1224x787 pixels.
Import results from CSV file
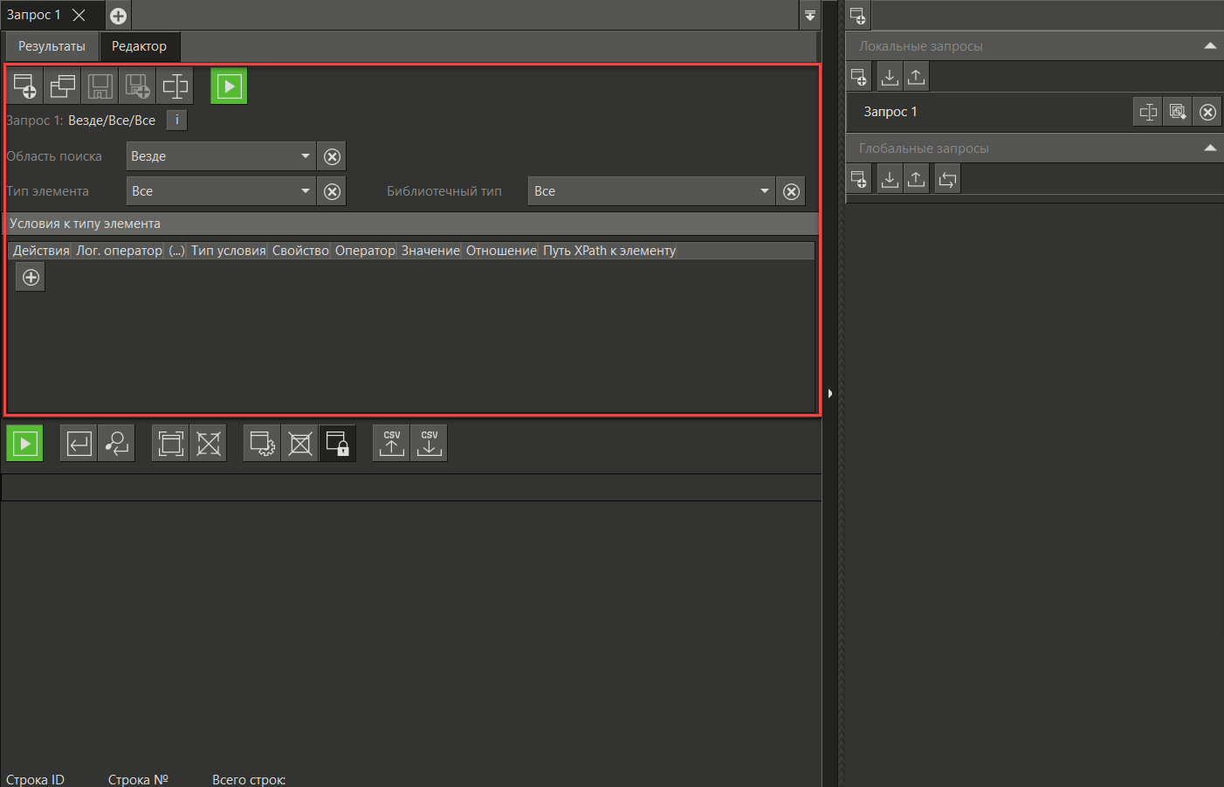pos(429,444)
